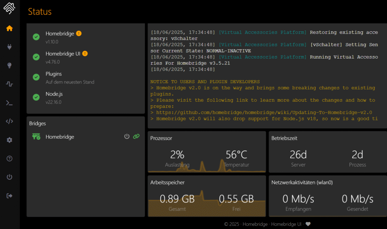Click the Betriebszeit widget title
This screenshot has height=229, width=387.
pos(284,138)
